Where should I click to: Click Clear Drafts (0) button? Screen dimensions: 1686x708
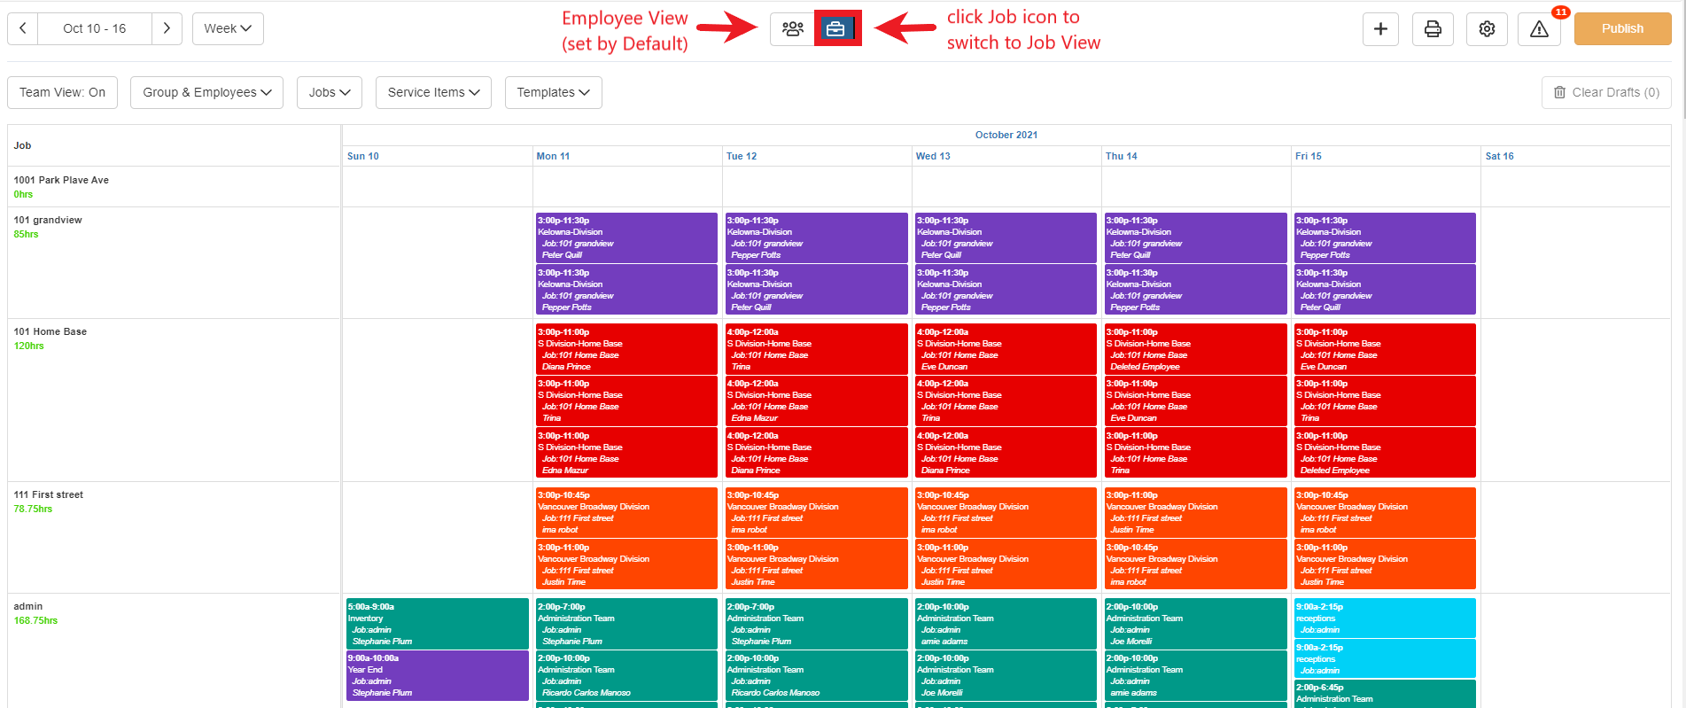(1606, 92)
